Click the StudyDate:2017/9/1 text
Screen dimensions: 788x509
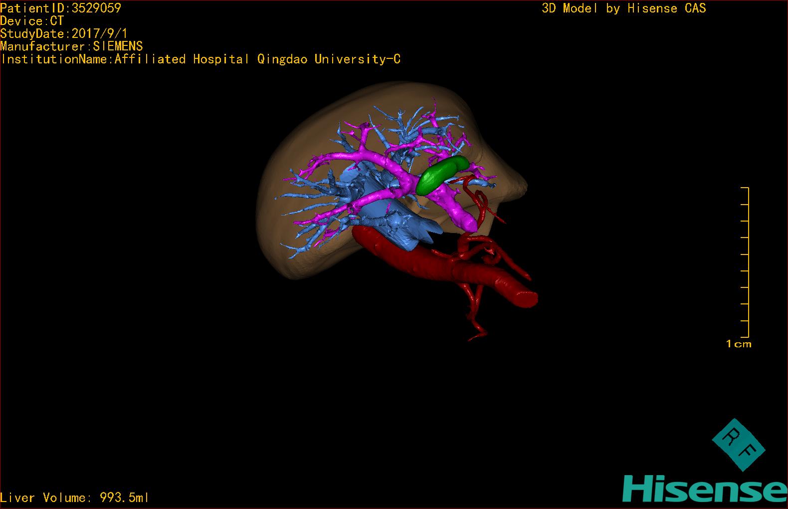[64, 34]
